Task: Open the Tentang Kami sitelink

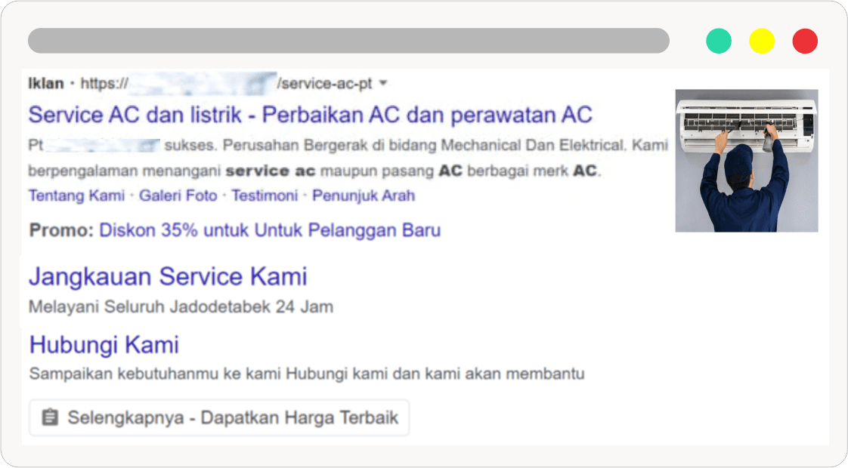Action: tap(77, 196)
